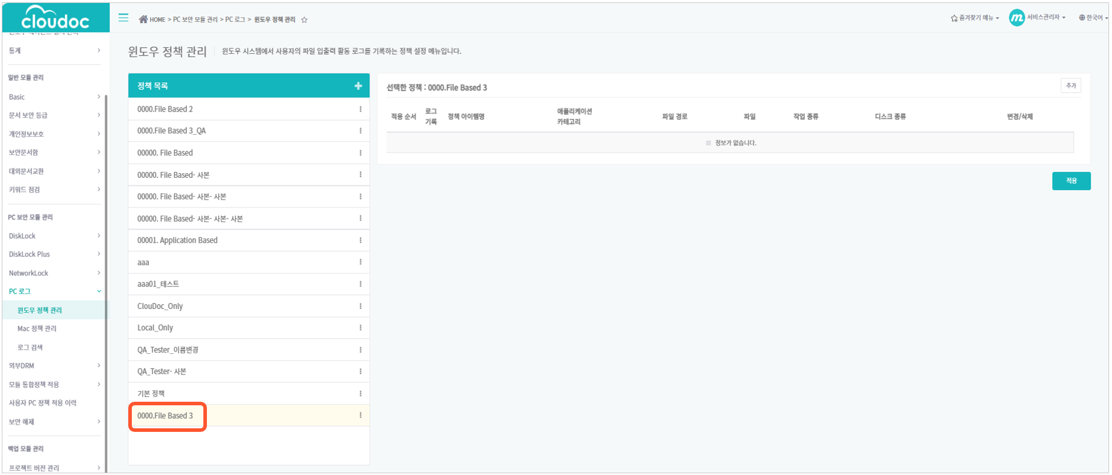Open kebab menu for File Based- 사본- 사본- 사본

click(x=361, y=219)
